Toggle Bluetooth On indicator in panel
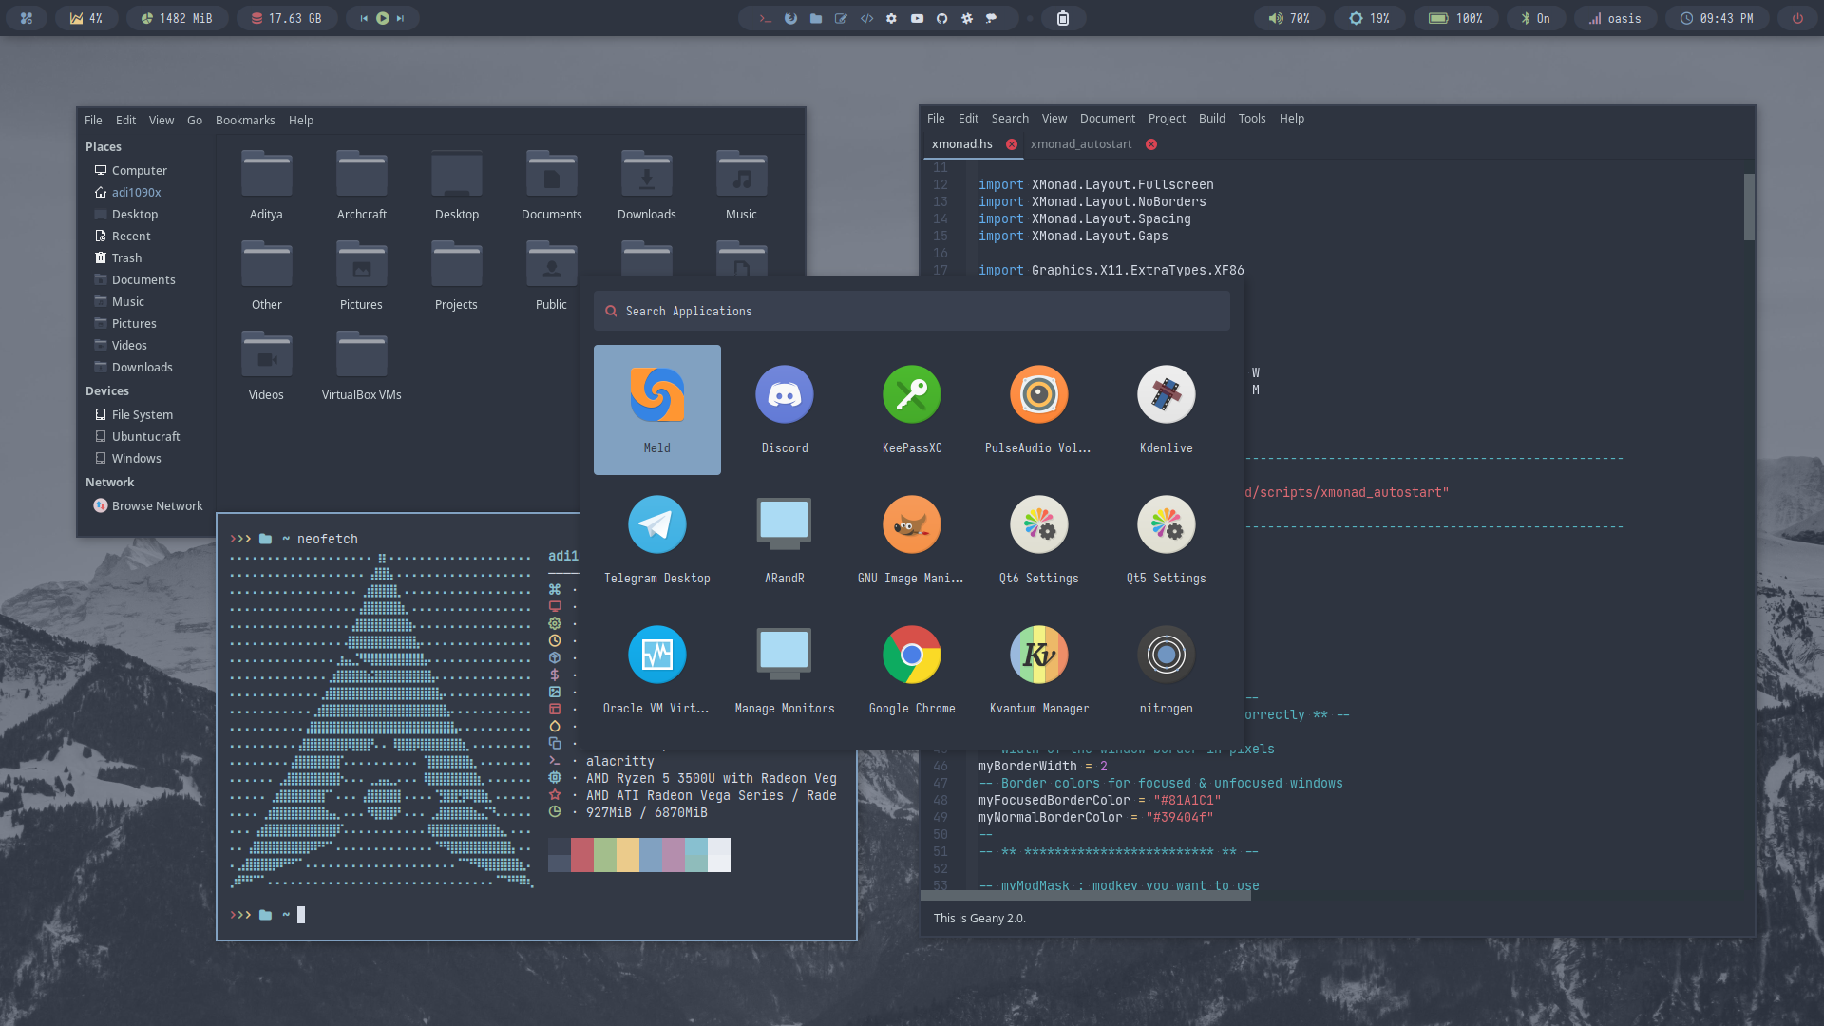Viewport: 1824px width, 1026px height. (1534, 18)
